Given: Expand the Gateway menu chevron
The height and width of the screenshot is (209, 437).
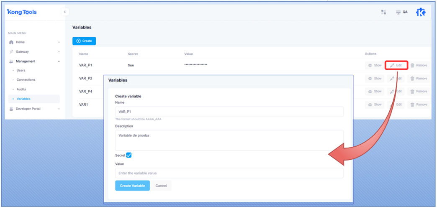Looking at the screenshot, I should pyautogui.click(x=59, y=52).
